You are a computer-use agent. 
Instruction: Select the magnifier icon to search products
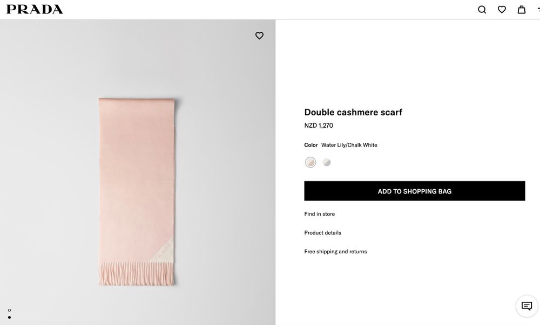[x=481, y=9]
